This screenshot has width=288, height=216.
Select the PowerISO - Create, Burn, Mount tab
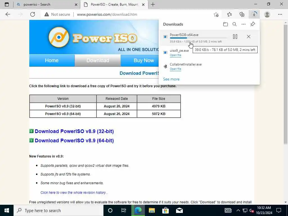click(x=114, y=4)
